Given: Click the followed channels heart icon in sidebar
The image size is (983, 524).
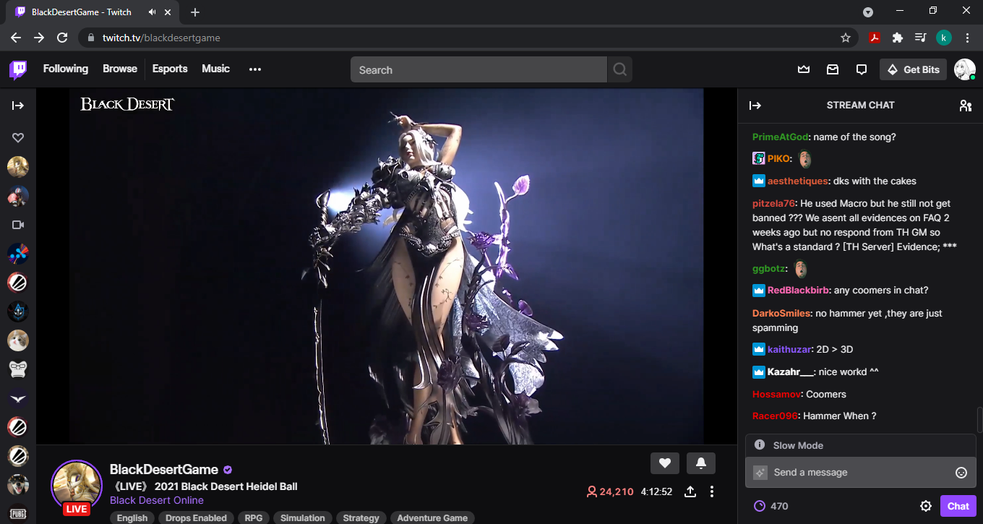Looking at the screenshot, I should pos(18,138).
